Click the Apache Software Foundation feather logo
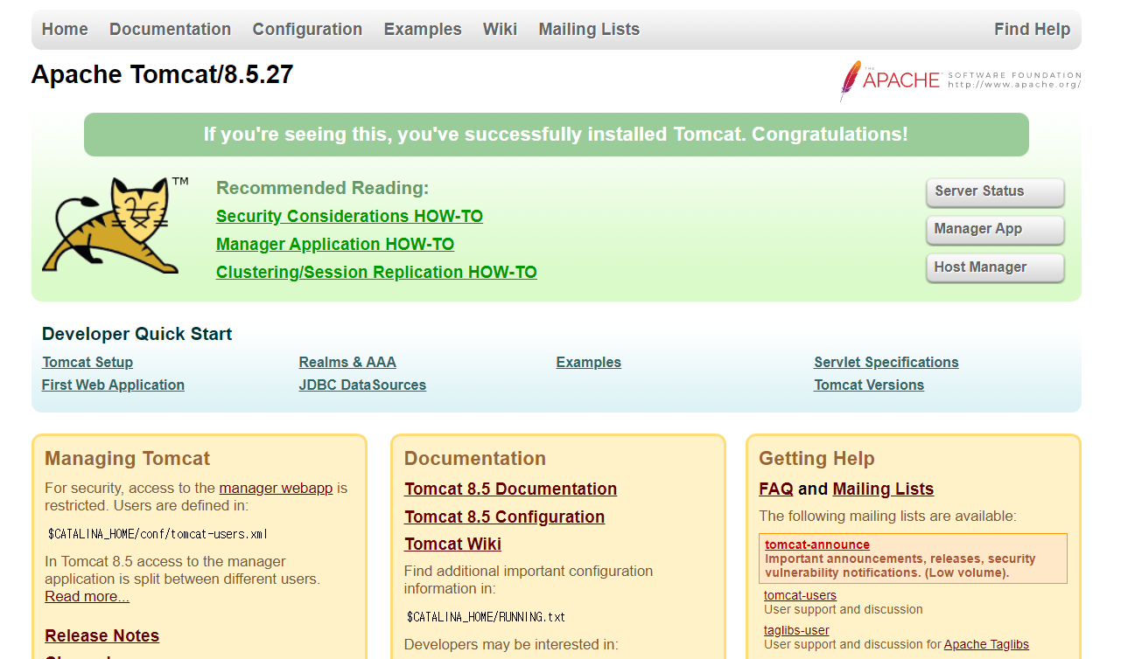This screenshot has height=659, width=1135. point(960,80)
